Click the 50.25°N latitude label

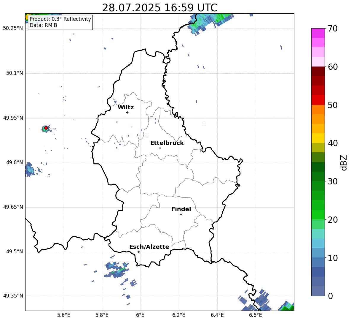tap(13, 29)
